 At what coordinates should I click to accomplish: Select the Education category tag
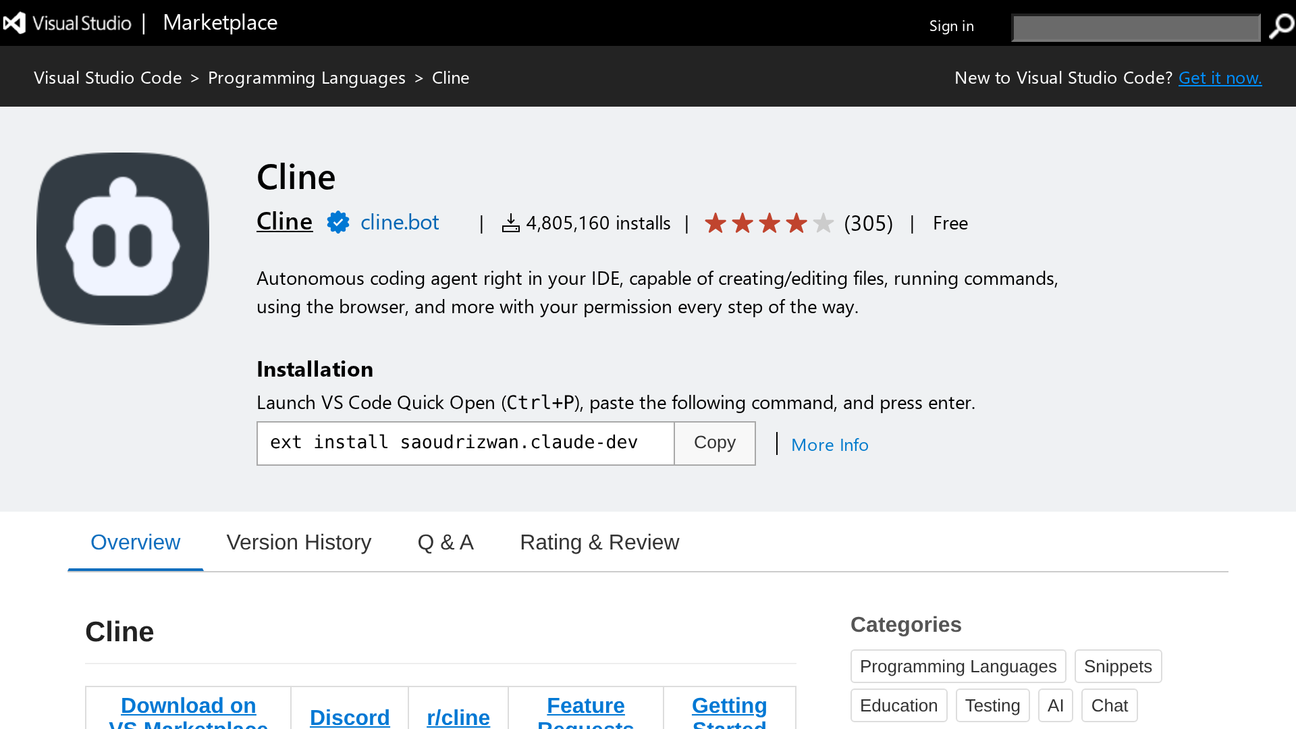898,705
